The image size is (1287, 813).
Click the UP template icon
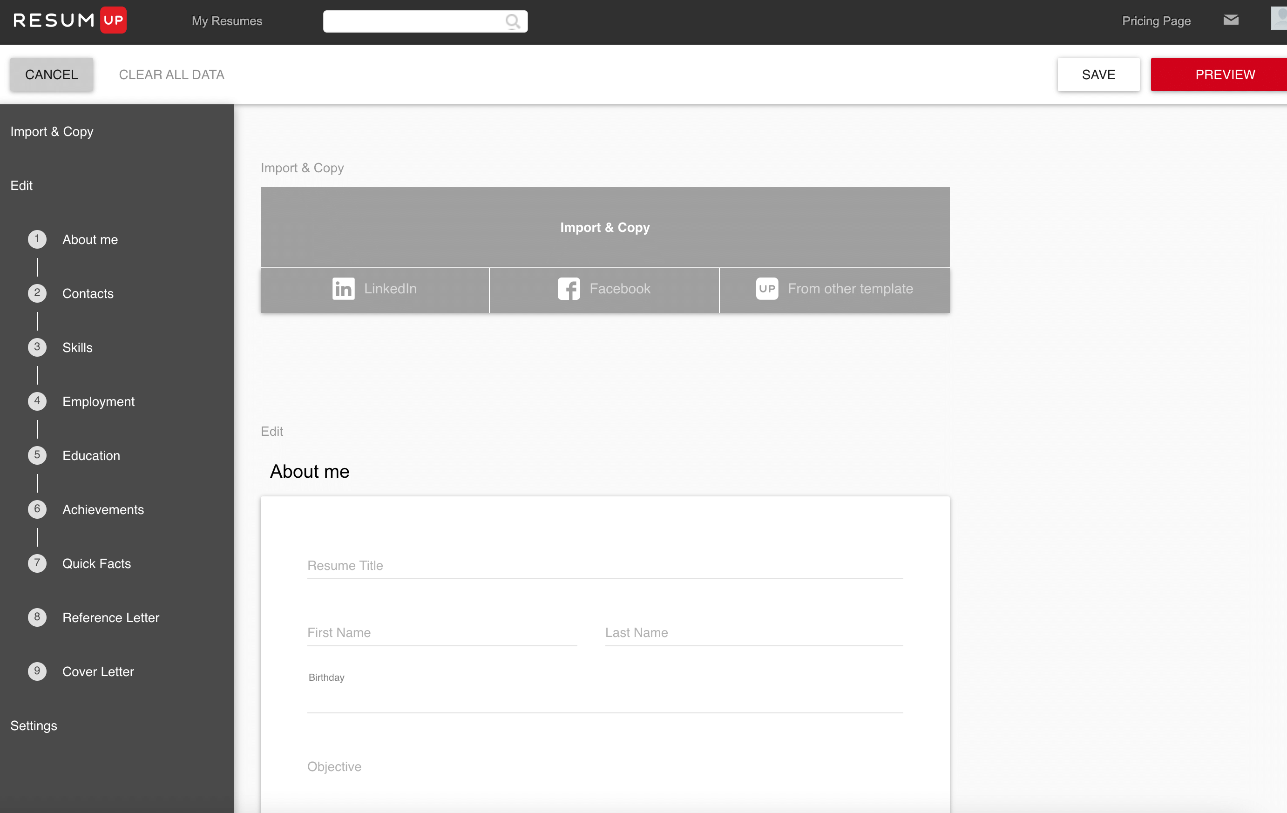(x=767, y=289)
